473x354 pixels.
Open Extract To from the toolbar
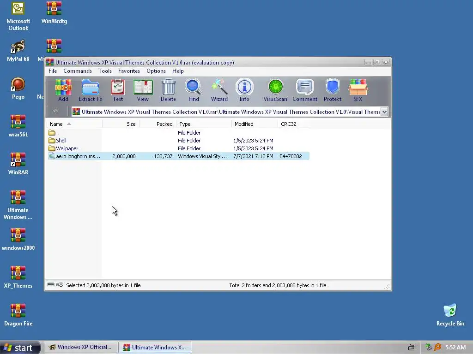90,90
